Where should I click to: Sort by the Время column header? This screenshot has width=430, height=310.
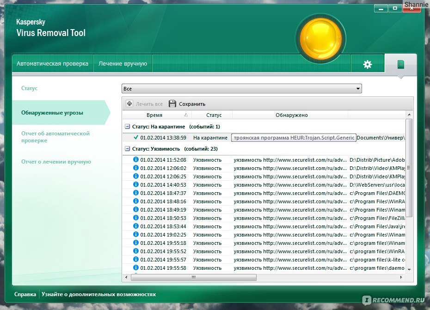click(154, 115)
